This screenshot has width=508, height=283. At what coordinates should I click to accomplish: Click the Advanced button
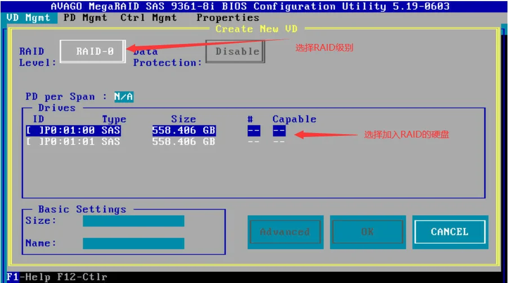pos(286,232)
